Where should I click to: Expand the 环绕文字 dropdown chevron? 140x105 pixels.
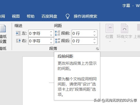125,42
